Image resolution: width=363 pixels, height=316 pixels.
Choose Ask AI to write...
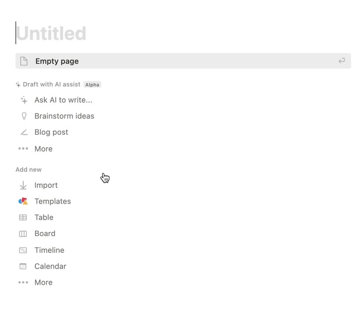point(63,100)
